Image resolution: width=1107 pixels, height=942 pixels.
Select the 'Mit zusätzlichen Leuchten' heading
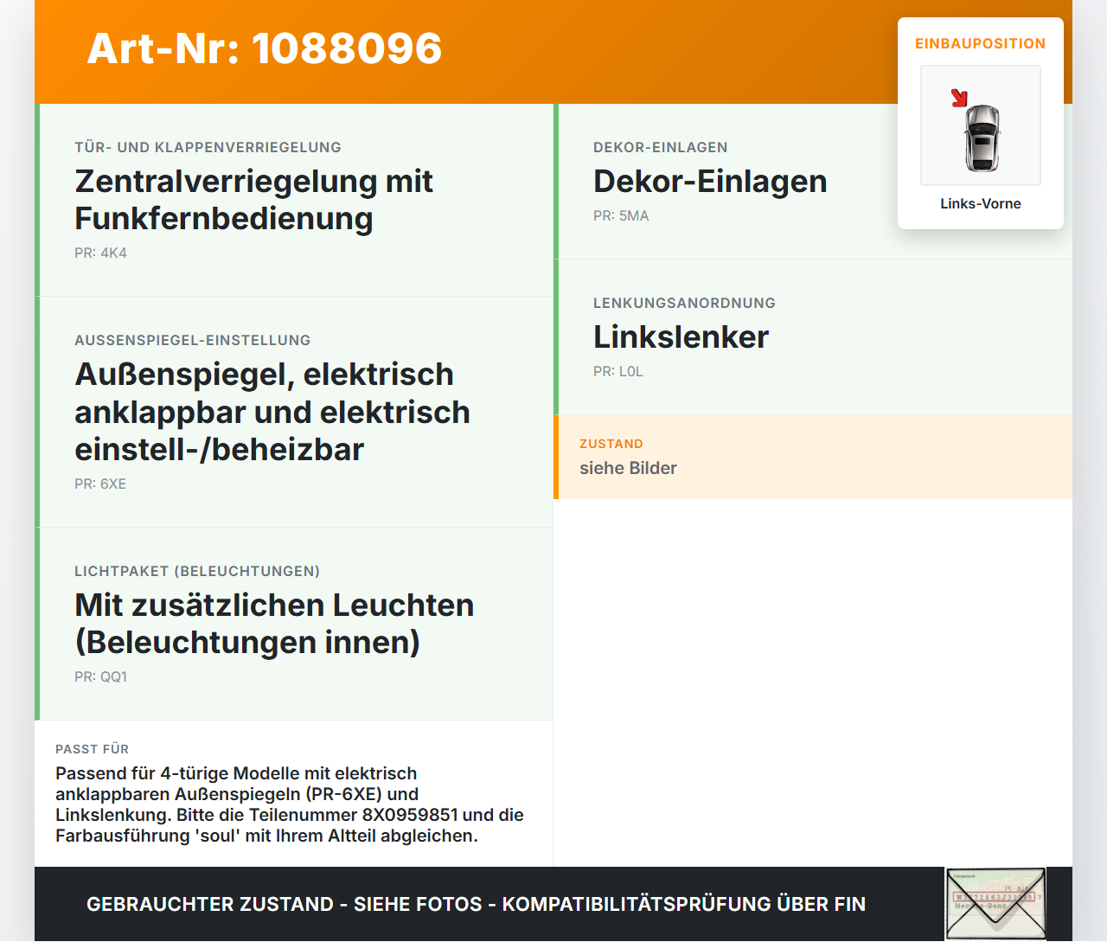click(x=274, y=624)
